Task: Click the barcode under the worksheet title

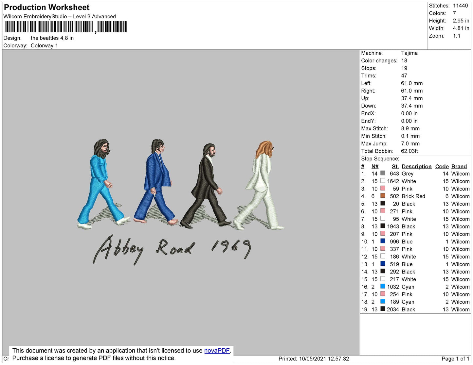Action: (66, 27)
